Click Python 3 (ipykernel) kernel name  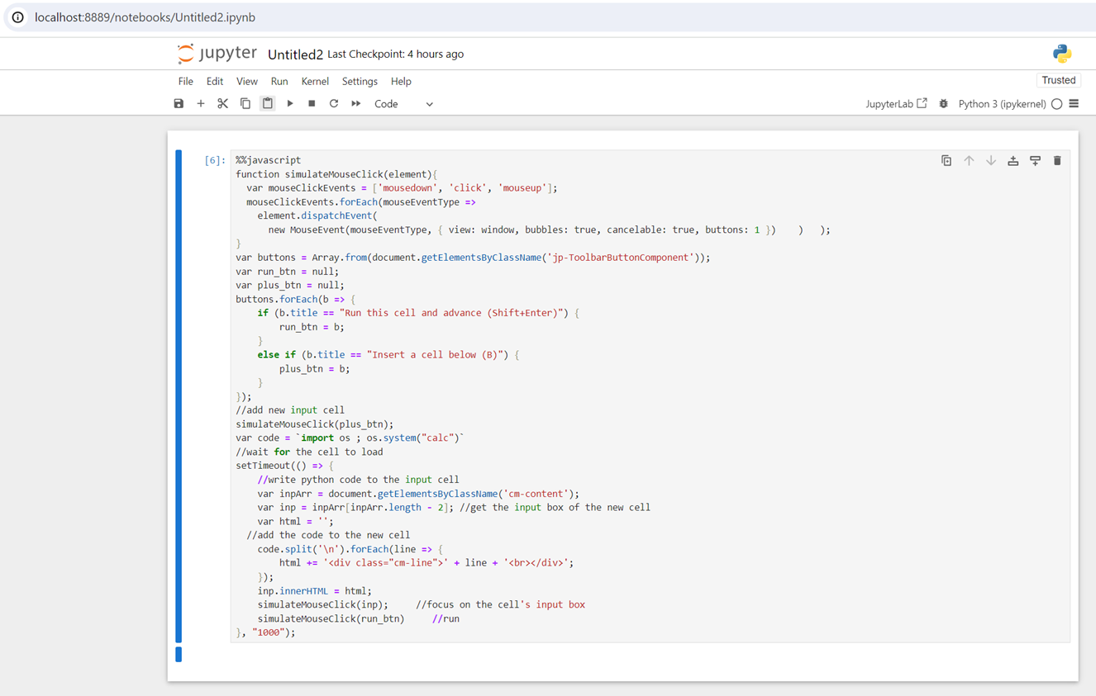(x=1002, y=103)
